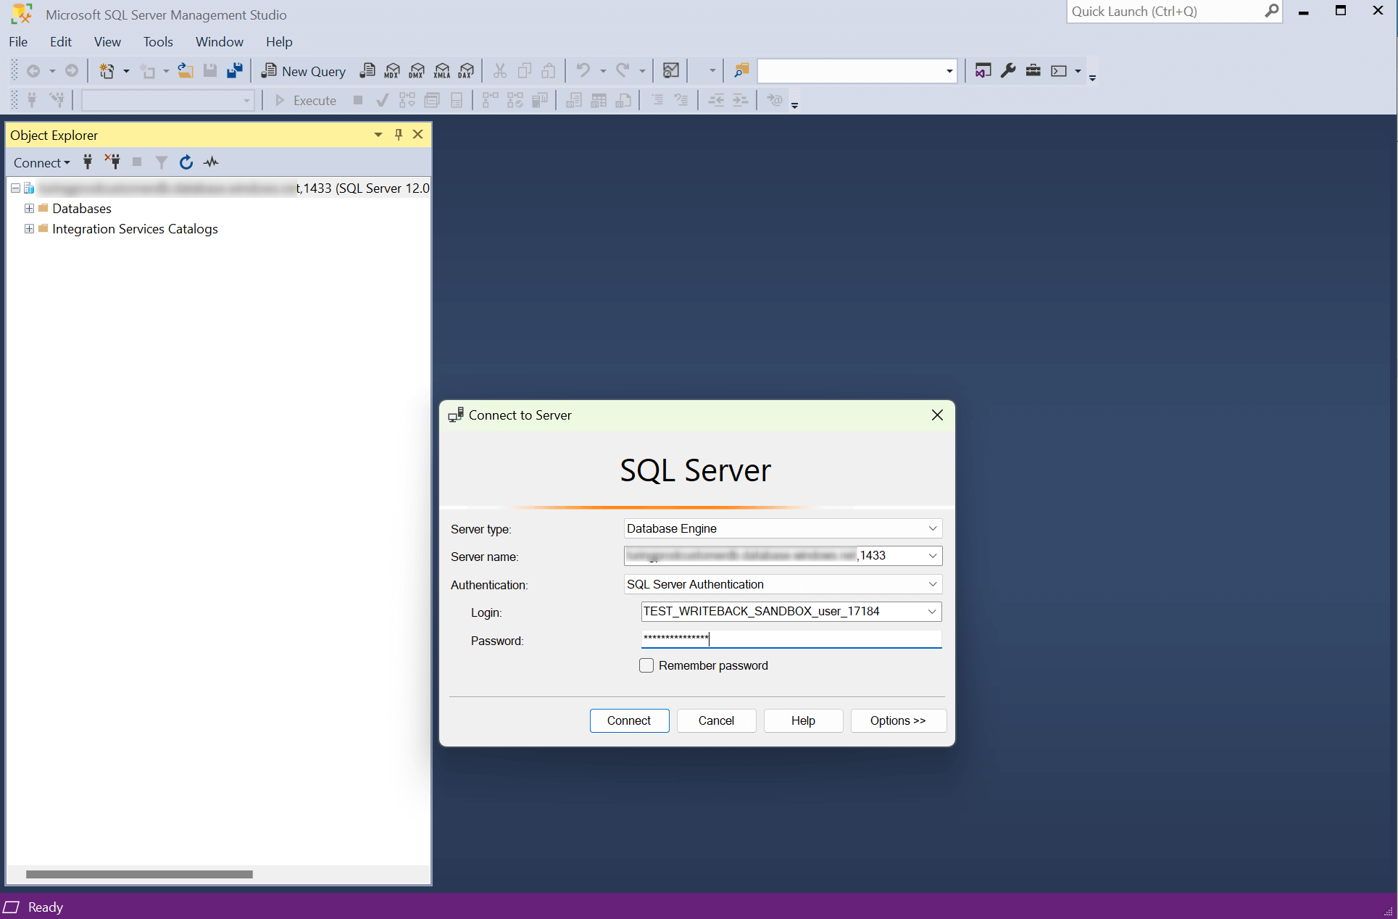1398x919 pixels.
Task: Click the Disconnect icon in Object Explorer
Action: 112,161
